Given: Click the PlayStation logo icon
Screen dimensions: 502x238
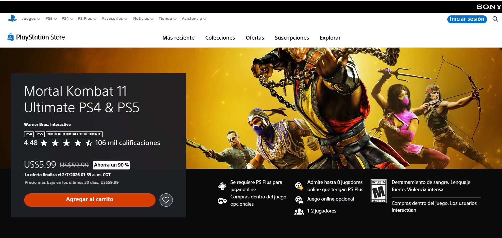Looking at the screenshot, I should (12, 19).
